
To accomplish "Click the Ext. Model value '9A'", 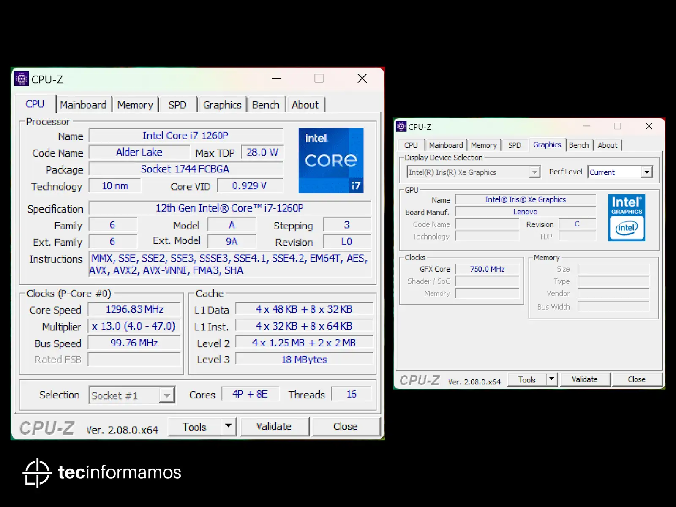I will [232, 242].
